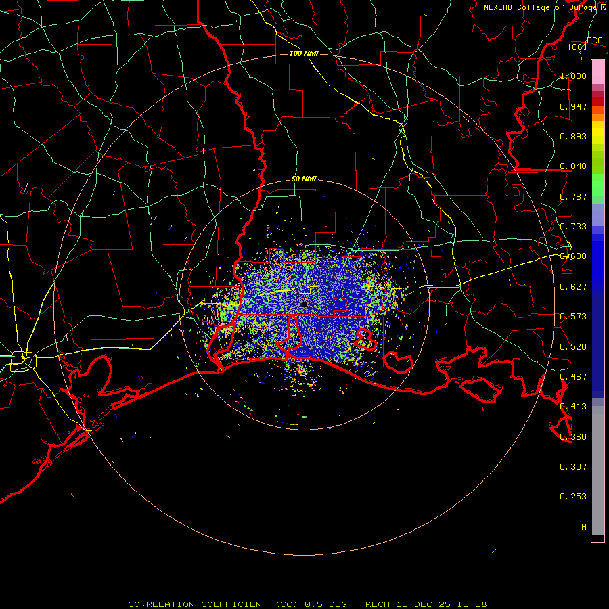609x609 pixels.
Task: Click the TH threshold label
Action: coord(581,527)
